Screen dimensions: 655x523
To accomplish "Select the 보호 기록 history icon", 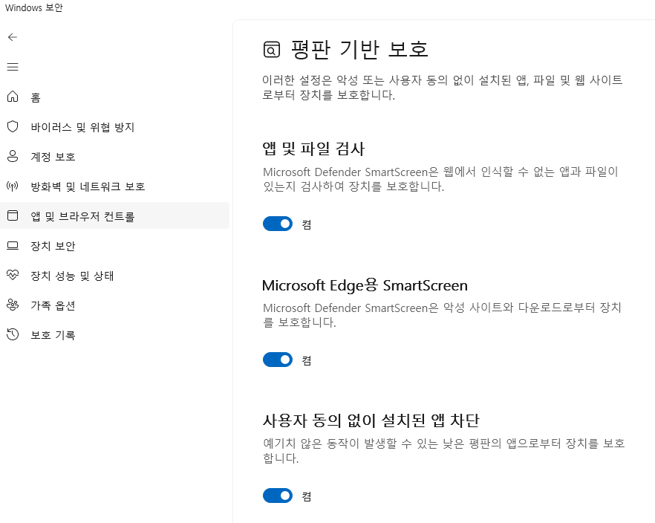I will click(12, 334).
